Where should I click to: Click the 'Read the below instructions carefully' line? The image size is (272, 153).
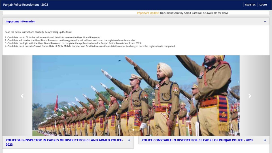(x=38, y=32)
